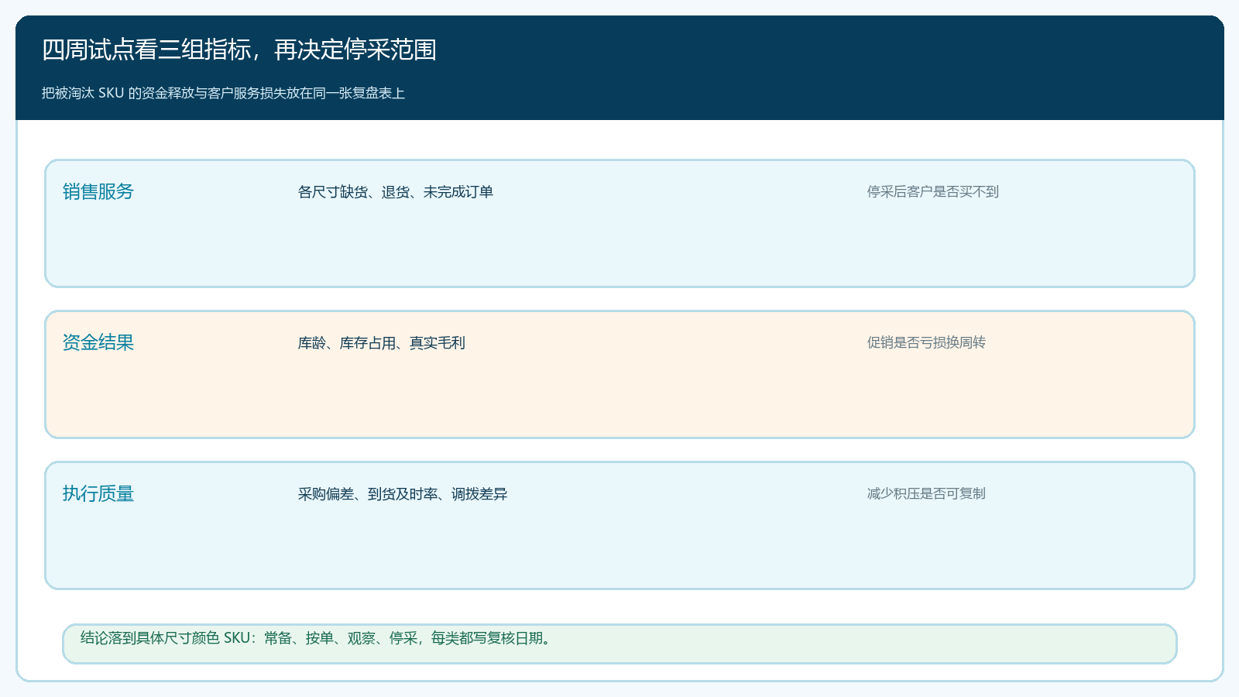1239x697 pixels.
Task: Select the text 采购偏差、到货及时率、调拨差异
Action: click(x=403, y=494)
